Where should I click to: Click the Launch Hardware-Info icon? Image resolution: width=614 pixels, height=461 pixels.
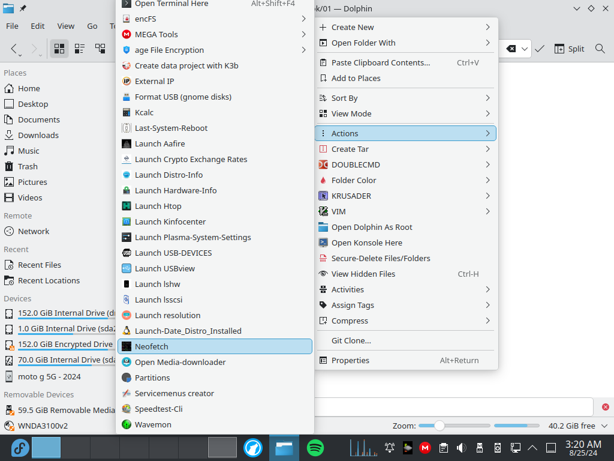pos(127,190)
